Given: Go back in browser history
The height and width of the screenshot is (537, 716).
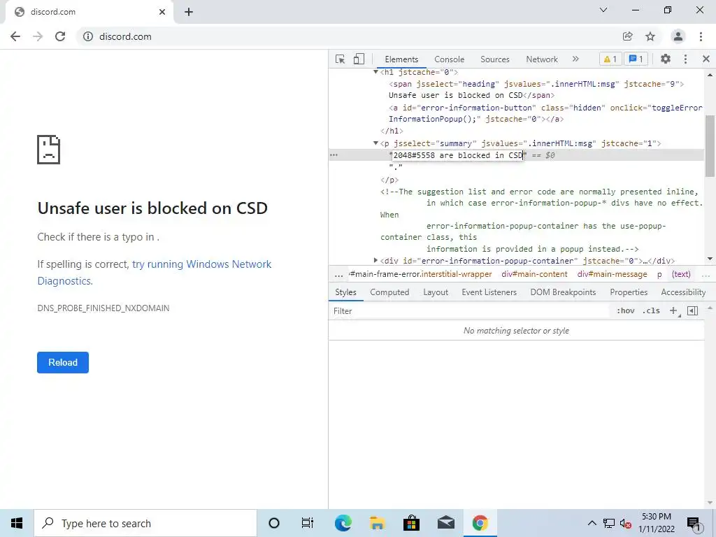Looking at the screenshot, I should [15, 36].
